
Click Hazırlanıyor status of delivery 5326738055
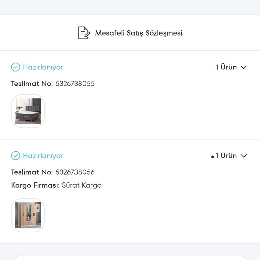tap(43, 67)
